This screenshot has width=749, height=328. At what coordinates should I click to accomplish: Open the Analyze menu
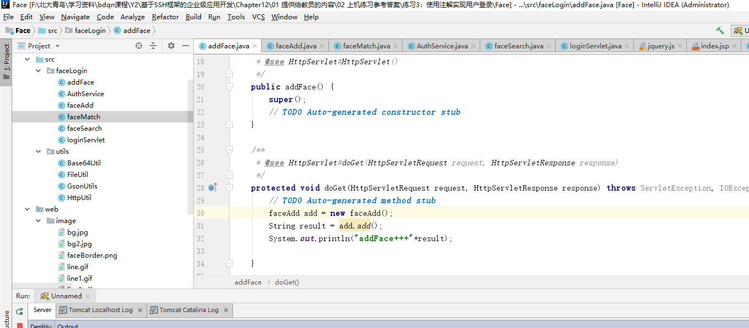coord(132,17)
